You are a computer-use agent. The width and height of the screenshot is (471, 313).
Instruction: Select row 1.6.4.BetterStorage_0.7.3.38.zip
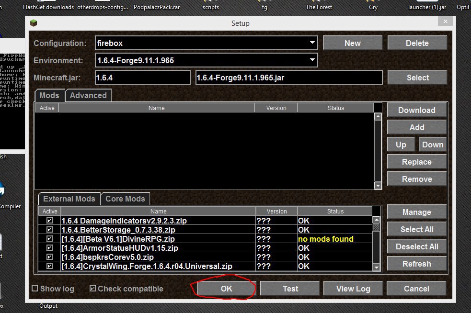click(x=205, y=230)
